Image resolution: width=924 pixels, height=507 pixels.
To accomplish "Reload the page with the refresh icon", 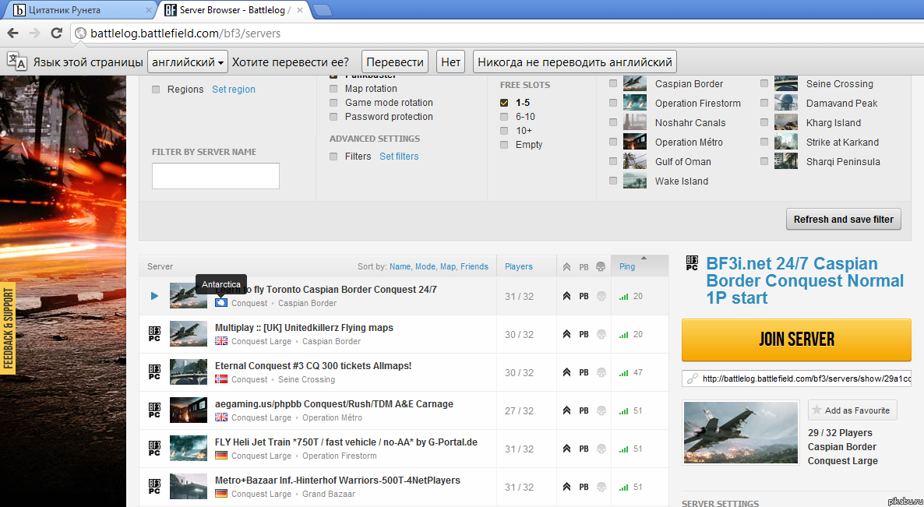I will tap(57, 33).
